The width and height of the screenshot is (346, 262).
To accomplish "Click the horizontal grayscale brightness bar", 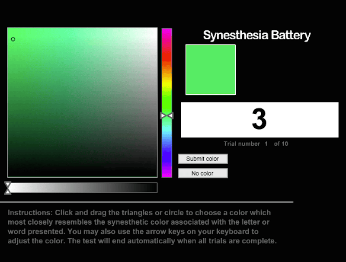I will click(x=83, y=188).
